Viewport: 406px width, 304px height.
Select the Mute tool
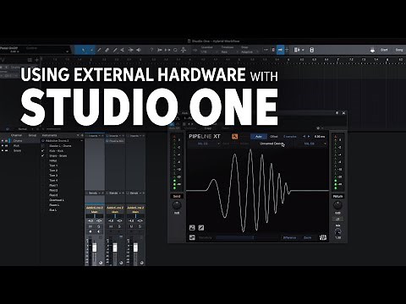(x=122, y=50)
